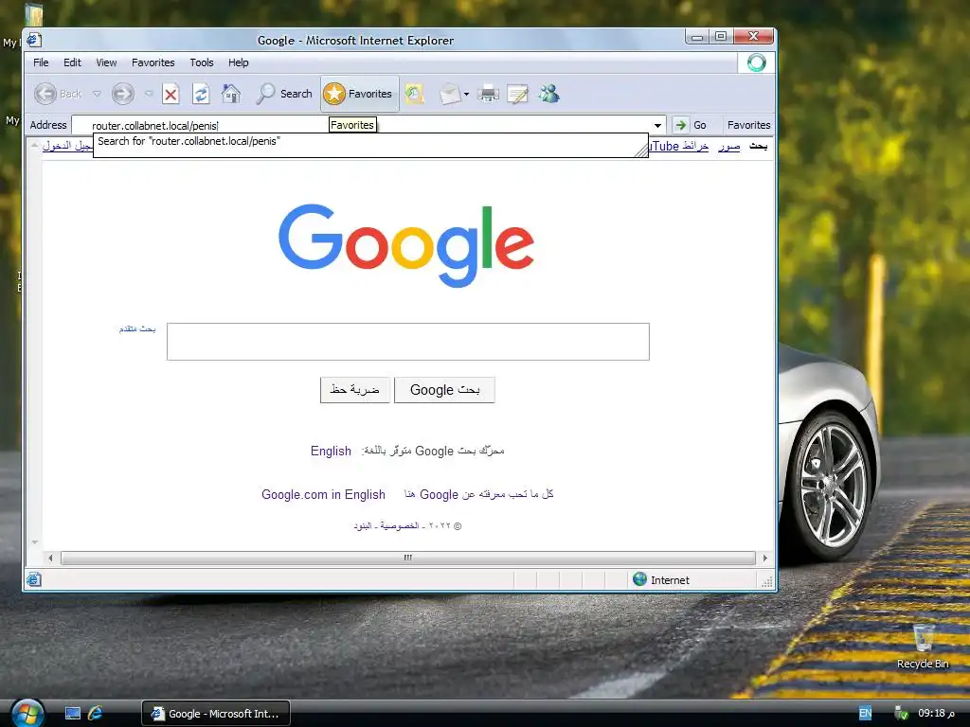The height and width of the screenshot is (727, 970).
Task: Expand the Back button history dropdown arrow
Action: point(97,94)
